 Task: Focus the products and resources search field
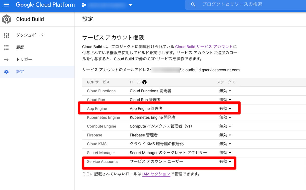pos(245,5)
